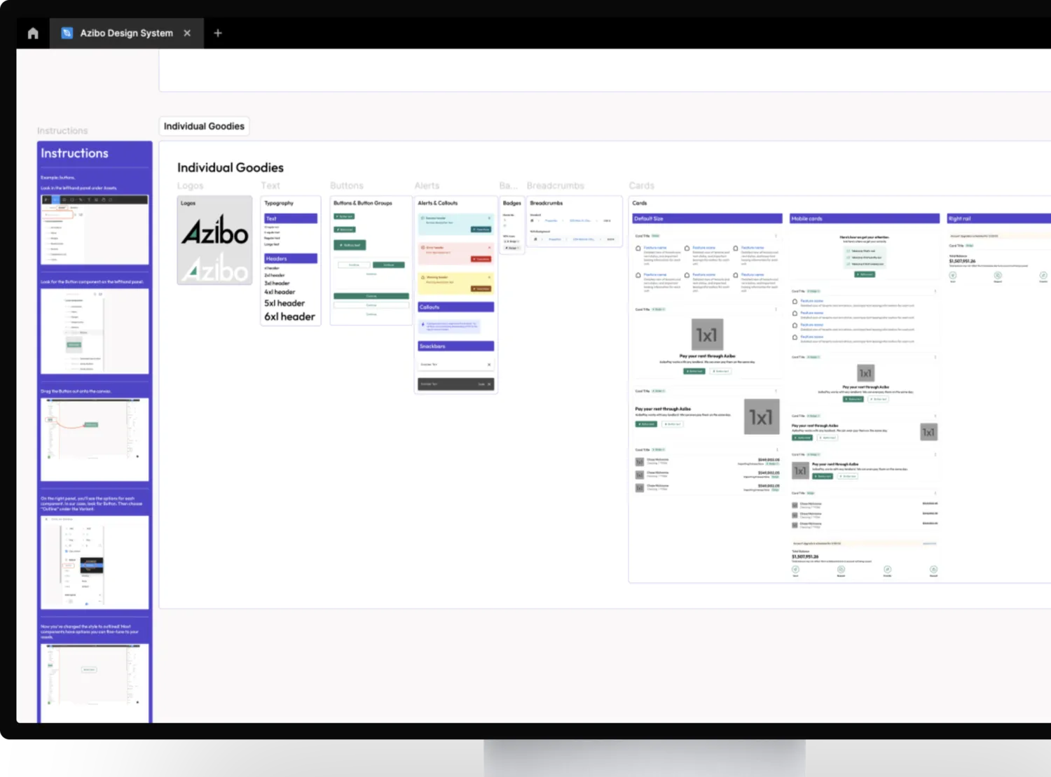Select the faint 'Alerts' label above the Alerts frame
Viewport: 1051px width, 777px height.
[x=427, y=185]
